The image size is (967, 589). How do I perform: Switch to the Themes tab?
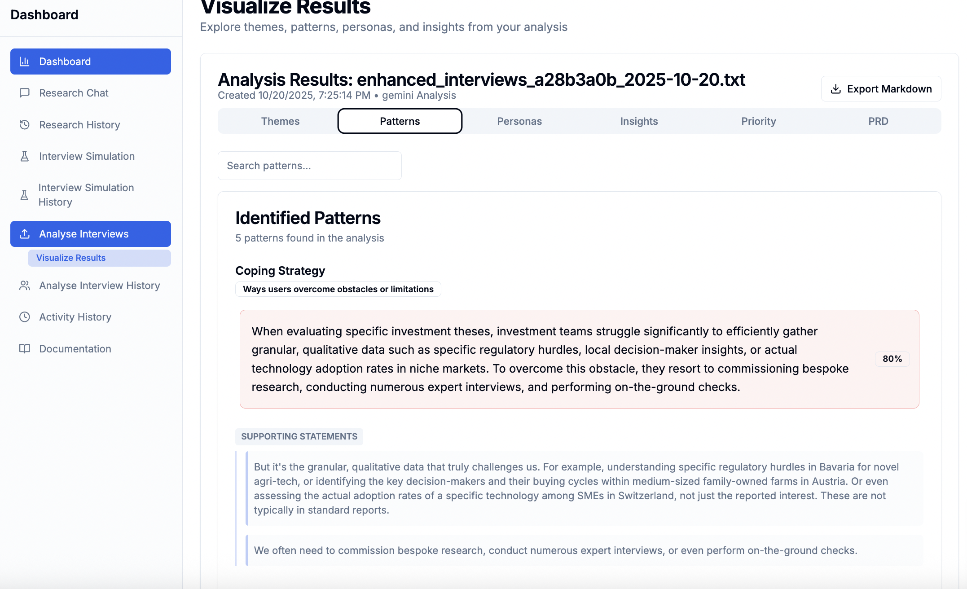[280, 121]
